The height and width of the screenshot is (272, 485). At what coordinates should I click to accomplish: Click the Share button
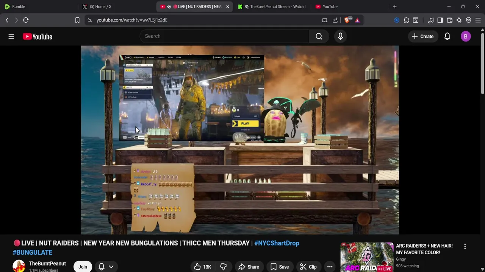coord(249,267)
